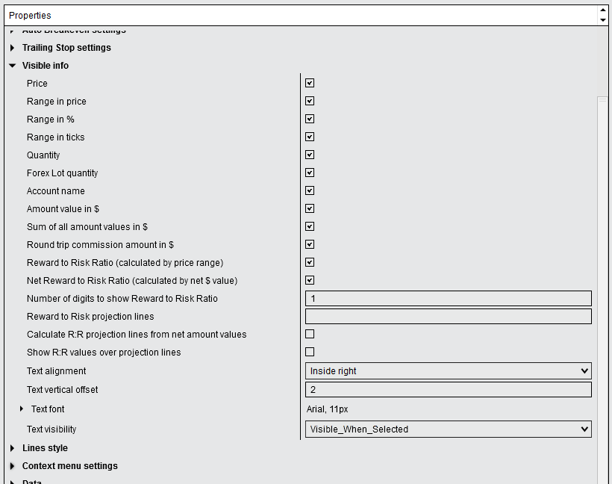The width and height of the screenshot is (612, 484).
Task: Enable Show R:R values over projection lines
Action: coord(310,352)
